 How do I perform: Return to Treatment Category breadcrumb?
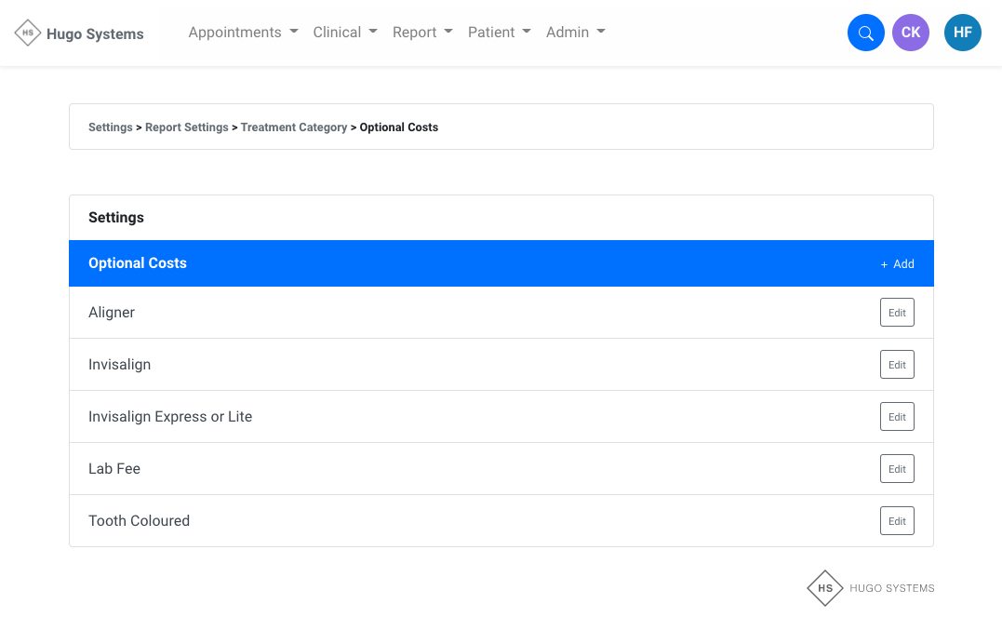coord(293,127)
